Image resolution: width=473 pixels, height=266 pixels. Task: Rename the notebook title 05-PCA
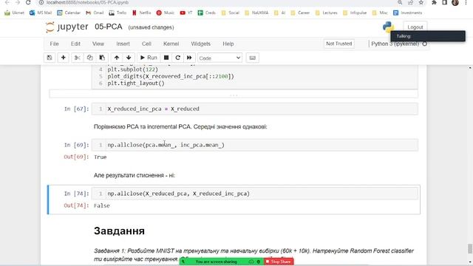coord(109,27)
